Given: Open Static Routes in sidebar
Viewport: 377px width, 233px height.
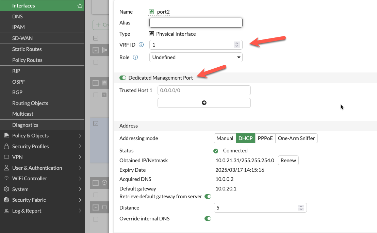Looking at the screenshot, I should [x=27, y=49].
